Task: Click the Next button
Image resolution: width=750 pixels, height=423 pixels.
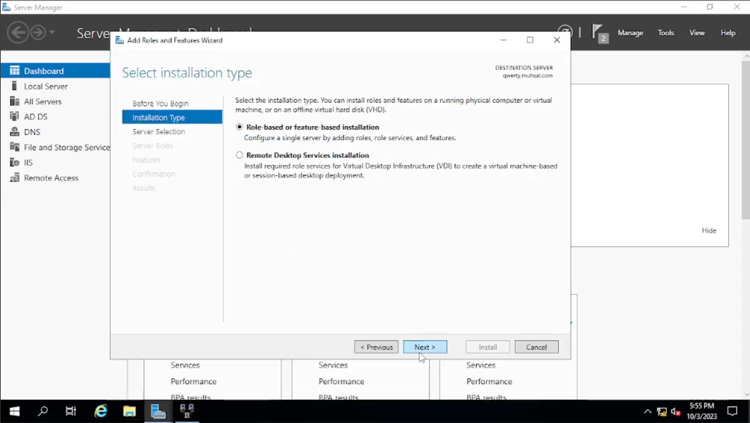Action: click(x=425, y=347)
